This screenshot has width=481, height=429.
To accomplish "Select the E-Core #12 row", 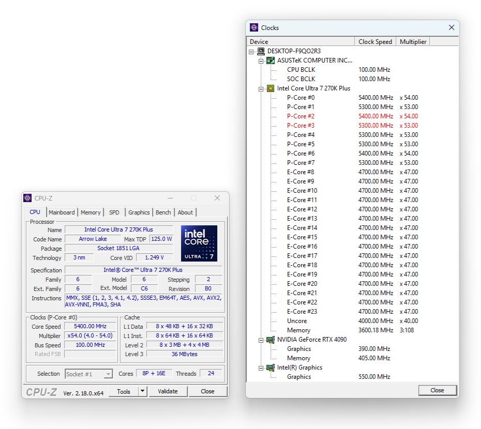I will pos(352,209).
